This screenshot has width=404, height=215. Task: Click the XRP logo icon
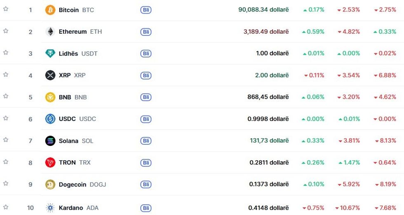coord(50,75)
